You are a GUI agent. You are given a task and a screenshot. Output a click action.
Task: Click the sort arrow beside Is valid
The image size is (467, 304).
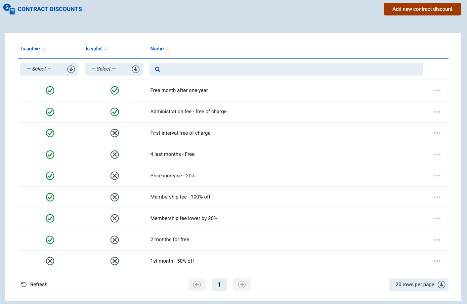[106, 49]
